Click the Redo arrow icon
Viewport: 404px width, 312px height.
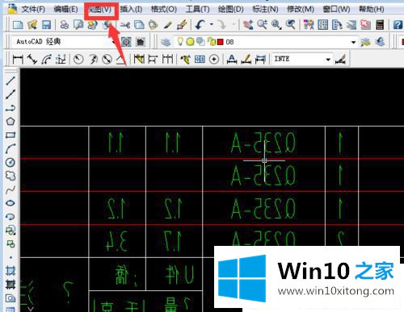[x=222, y=25]
